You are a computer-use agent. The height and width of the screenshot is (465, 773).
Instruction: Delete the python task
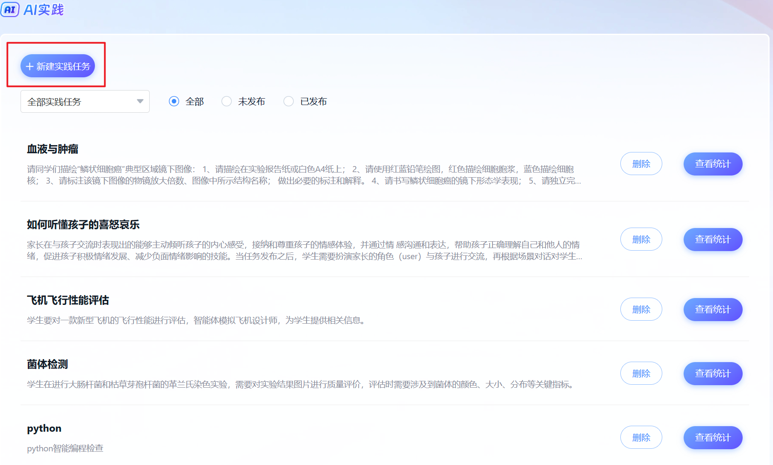[641, 438]
